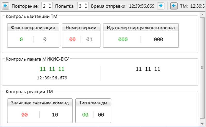
Task: Click the timestamp 12:39:56.679
Action: pos(52,78)
